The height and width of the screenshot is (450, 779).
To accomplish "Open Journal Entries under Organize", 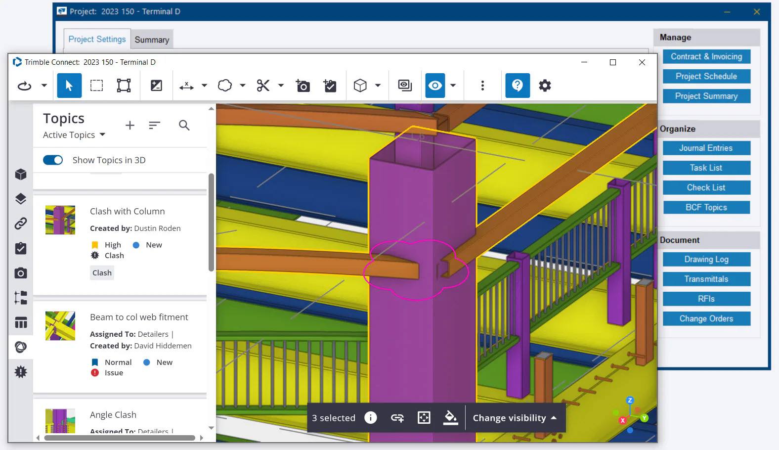I will 706,148.
